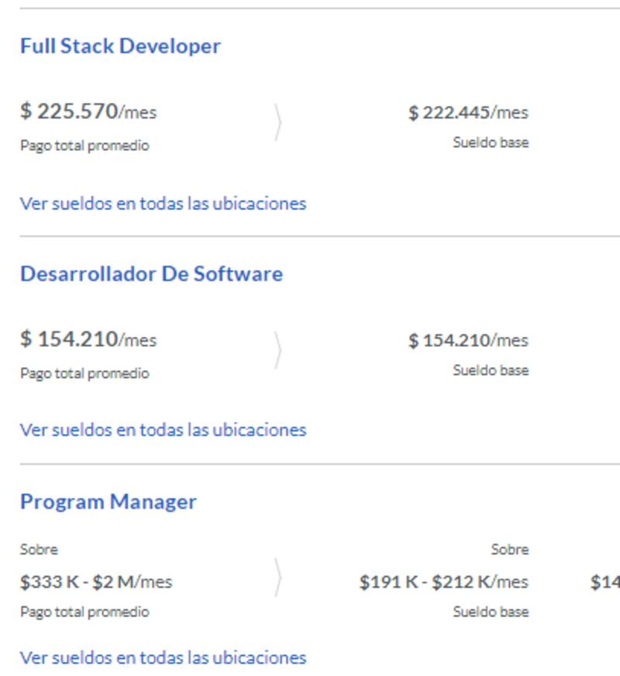Image resolution: width=620 pixels, height=676 pixels.
Task: Select the $191 K - $212 K/mes range
Action: (x=443, y=582)
